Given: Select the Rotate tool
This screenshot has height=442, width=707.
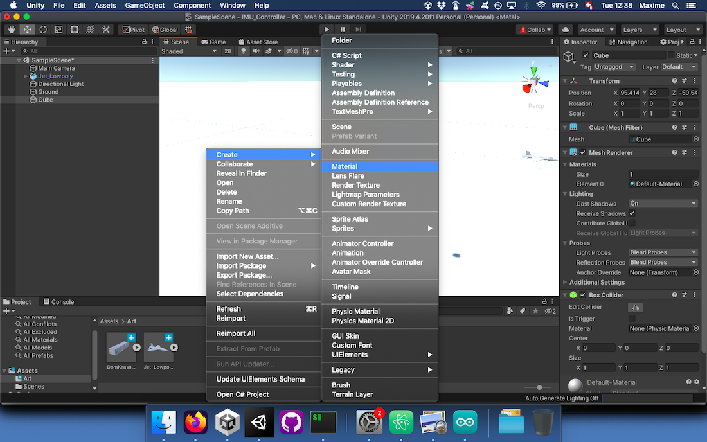Looking at the screenshot, I should (43, 30).
